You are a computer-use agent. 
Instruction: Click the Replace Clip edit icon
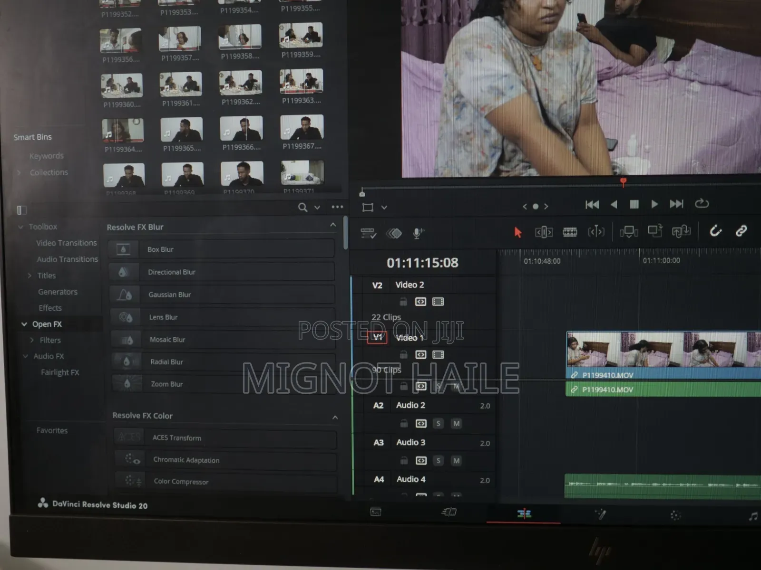[681, 231]
